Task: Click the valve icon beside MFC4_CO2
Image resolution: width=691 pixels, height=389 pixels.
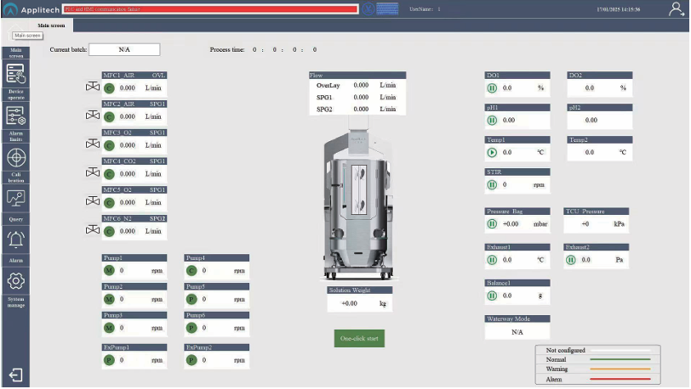Action: (x=93, y=172)
